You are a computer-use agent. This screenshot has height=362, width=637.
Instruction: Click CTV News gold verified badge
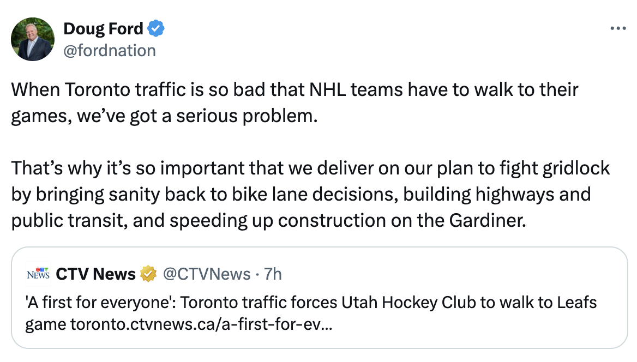[x=148, y=274]
